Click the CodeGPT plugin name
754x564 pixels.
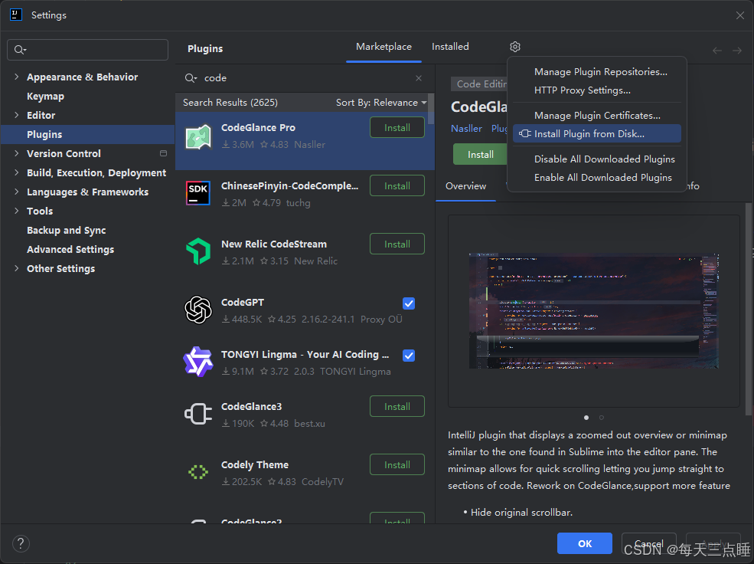point(243,303)
